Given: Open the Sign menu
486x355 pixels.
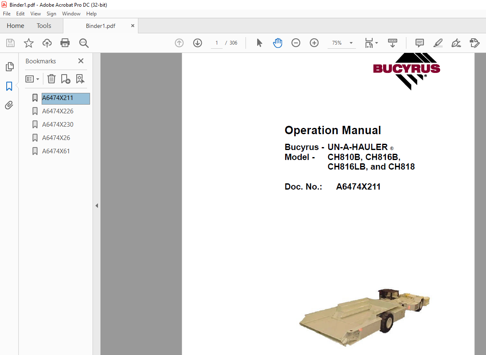Looking at the screenshot, I should pos(51,14).
